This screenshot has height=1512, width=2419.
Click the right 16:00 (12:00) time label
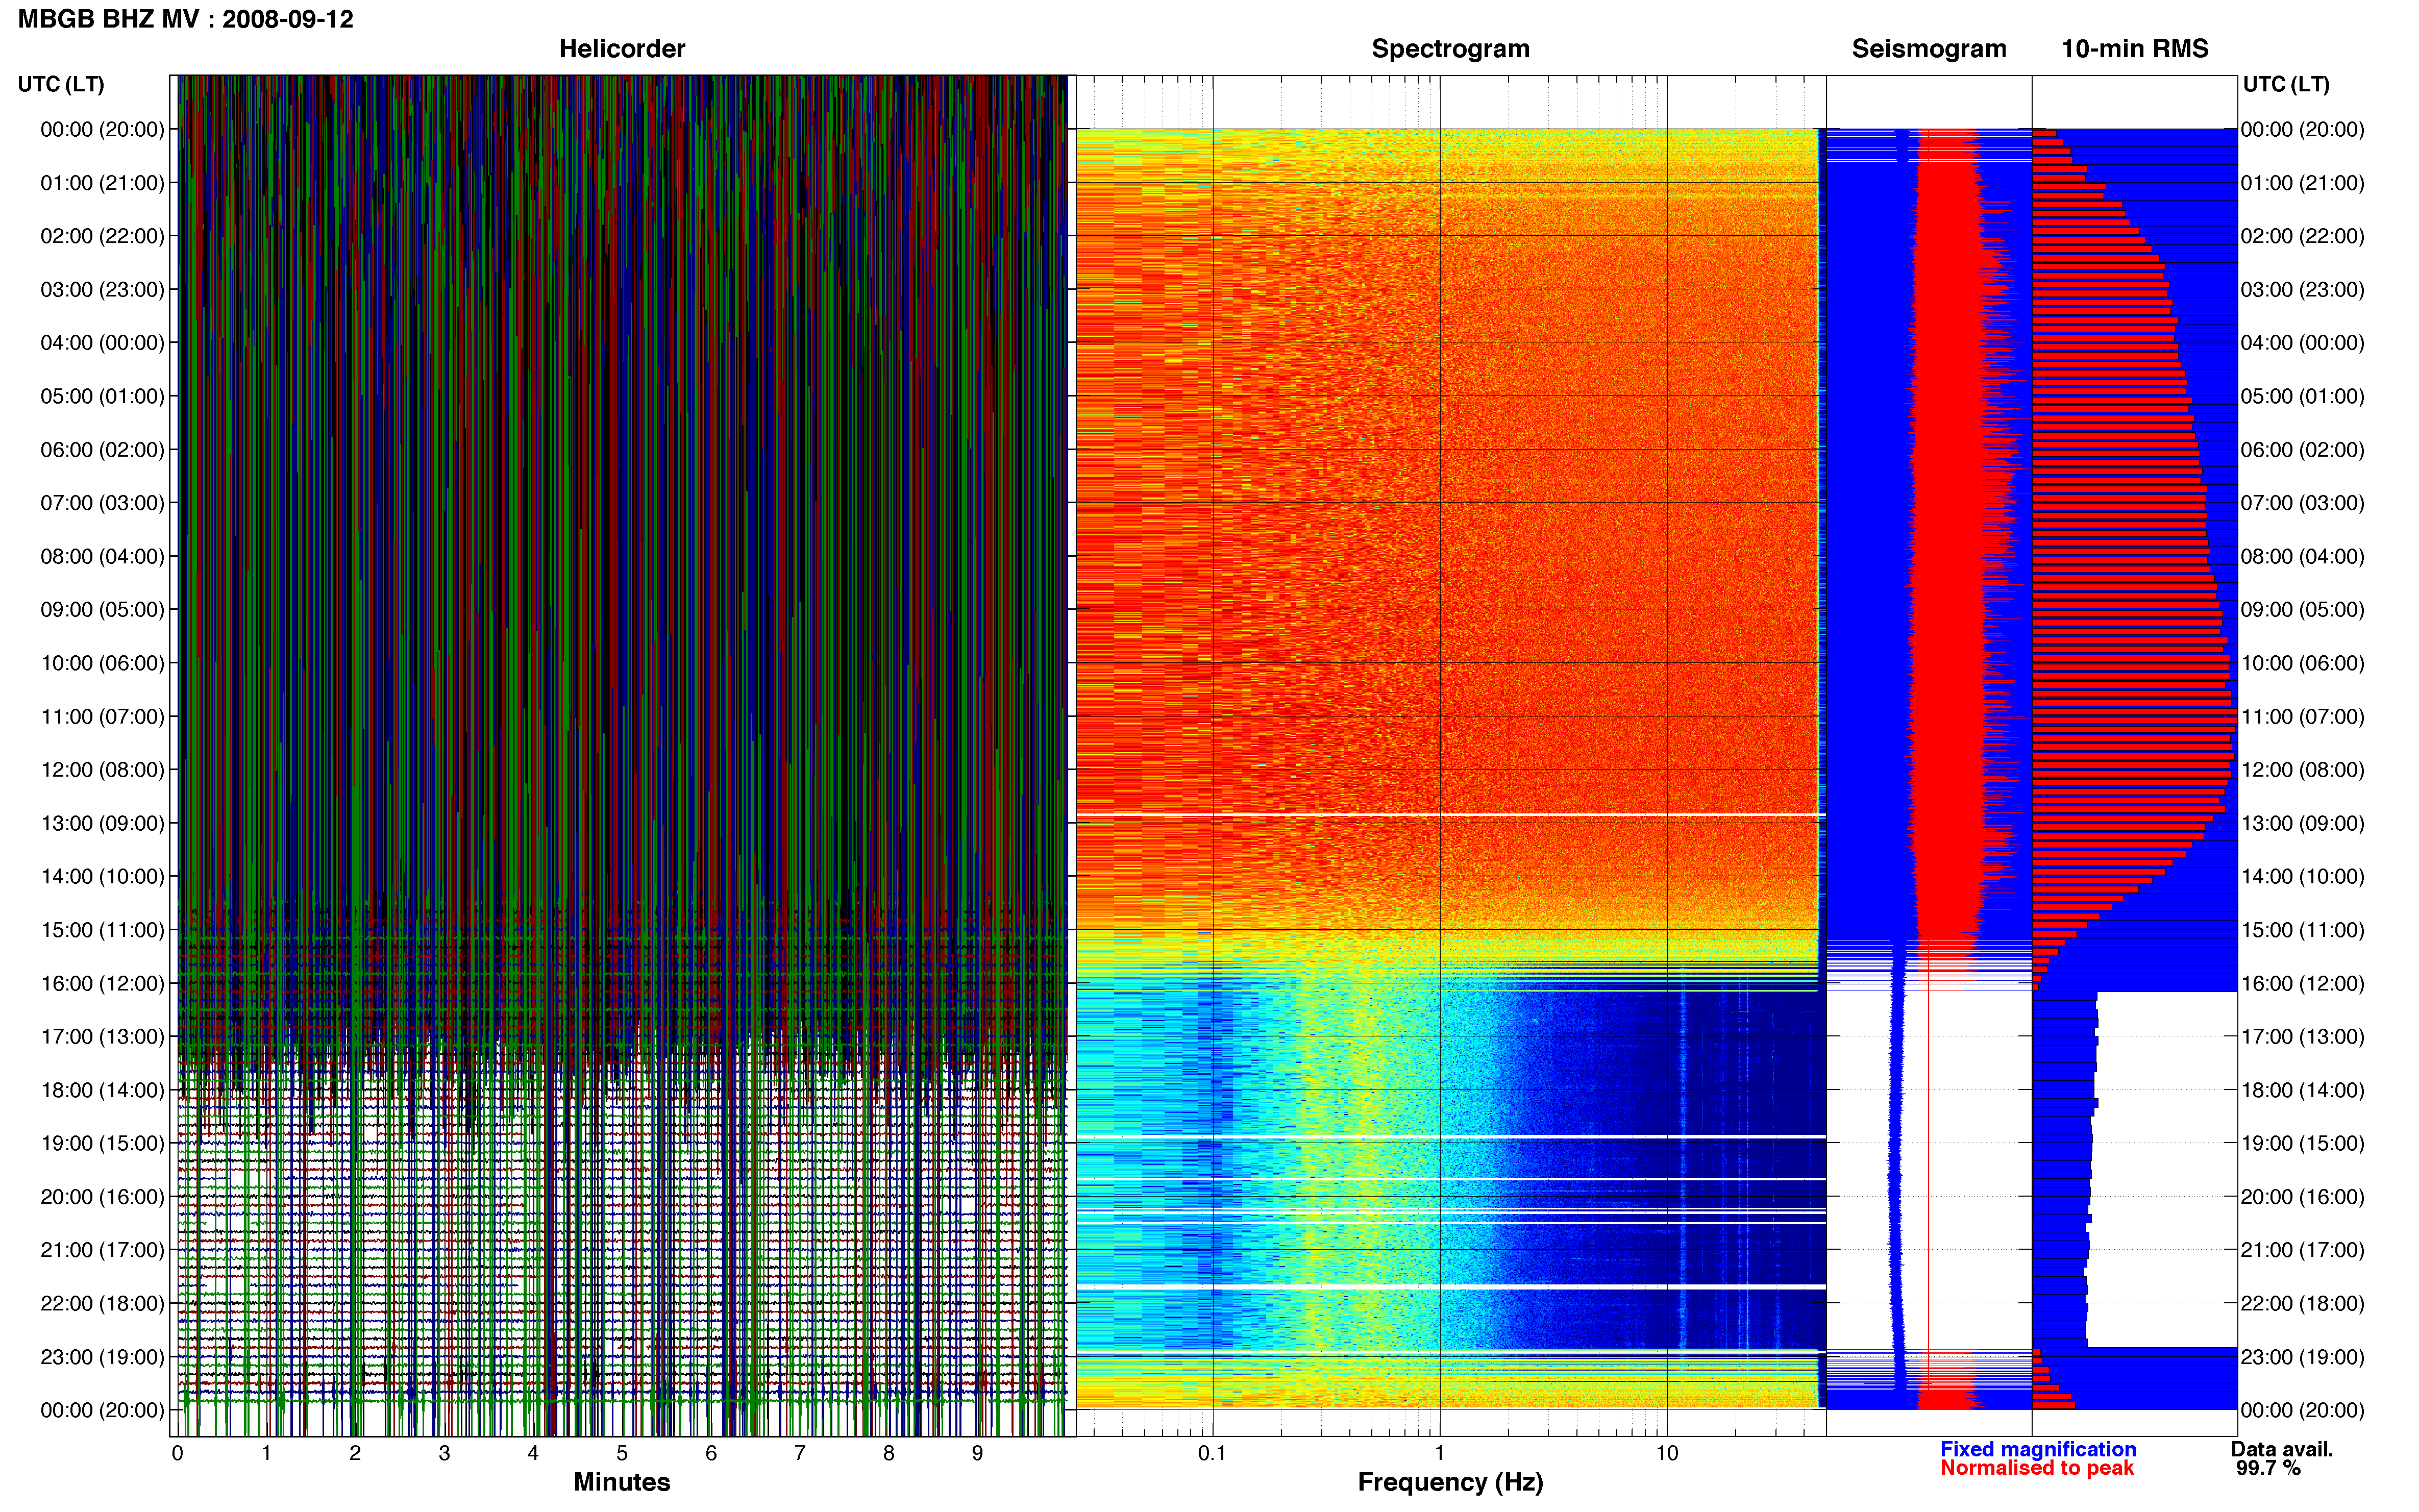[2303, 983]
